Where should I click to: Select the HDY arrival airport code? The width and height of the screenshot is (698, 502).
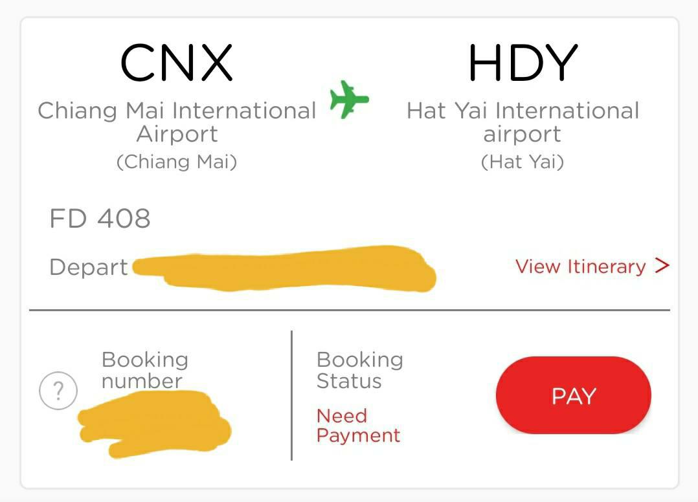click(x=523, y=62)
